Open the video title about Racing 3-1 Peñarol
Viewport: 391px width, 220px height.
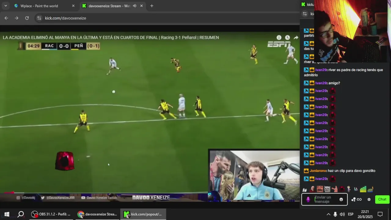111,37
